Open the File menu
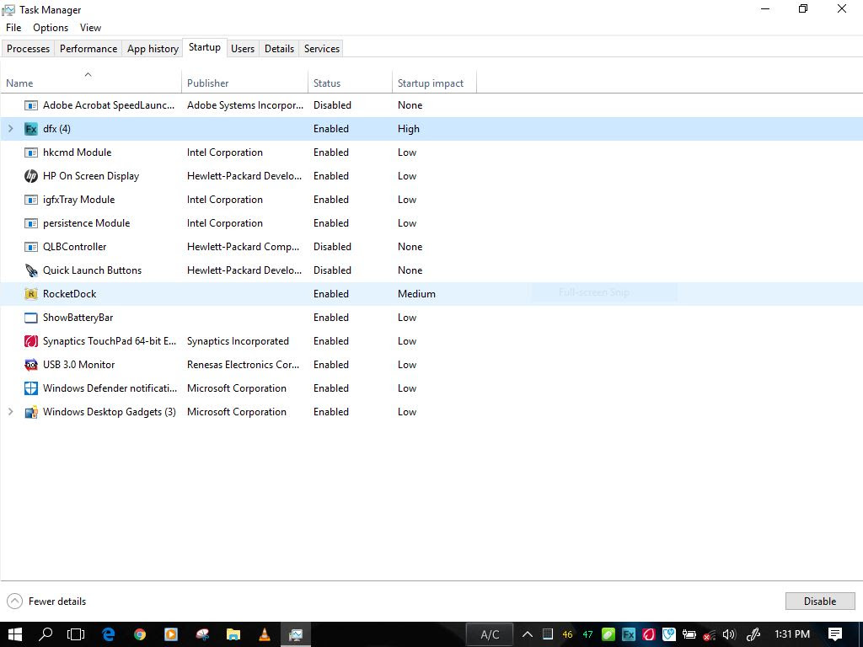Screen dimensions: 863x647 pos(13,28)
